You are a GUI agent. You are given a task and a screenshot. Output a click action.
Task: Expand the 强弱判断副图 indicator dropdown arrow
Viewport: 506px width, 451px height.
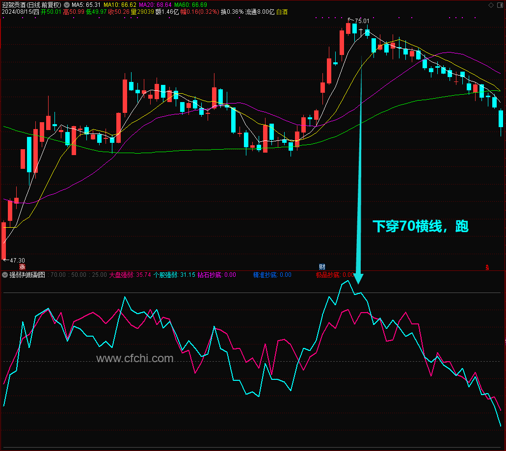pyautogui.click(x=5, y=275)
